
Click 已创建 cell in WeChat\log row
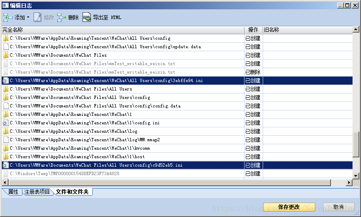tap(253, 131)
